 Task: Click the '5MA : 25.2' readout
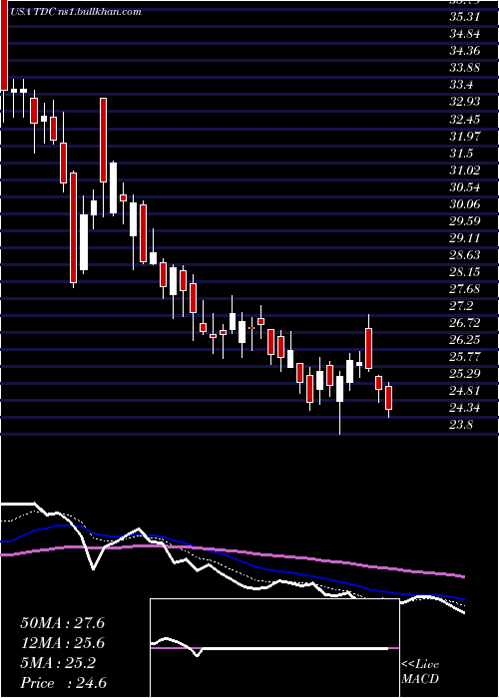[x=58, y=663]
